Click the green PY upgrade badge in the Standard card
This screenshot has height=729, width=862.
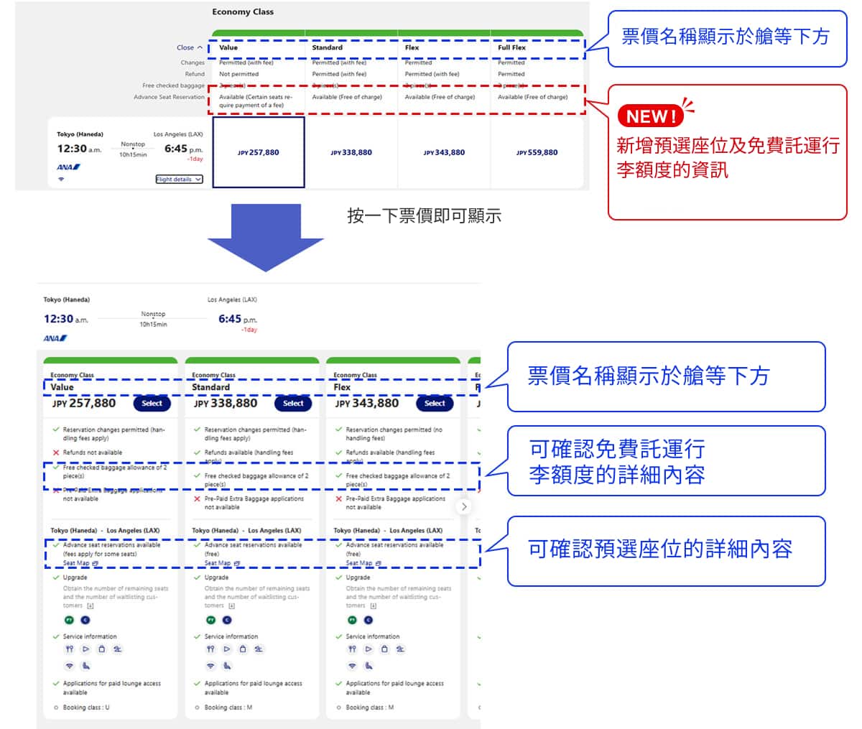[x=211, y=620]
